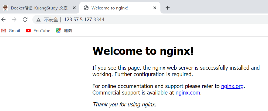Open a new tab with plus button
Viewport: 268px width, 111px height.
(168, 8)
